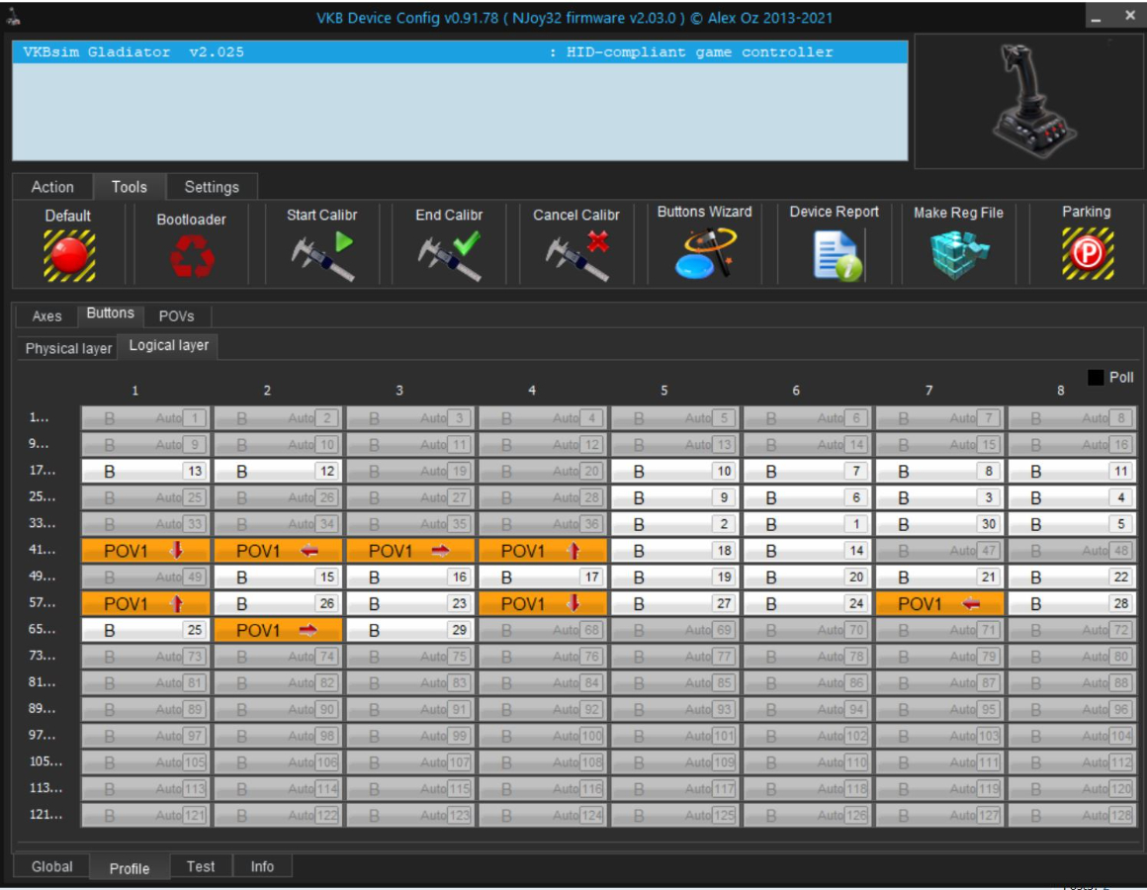
Task: Switch to the Axes tab
Action: 46,316
